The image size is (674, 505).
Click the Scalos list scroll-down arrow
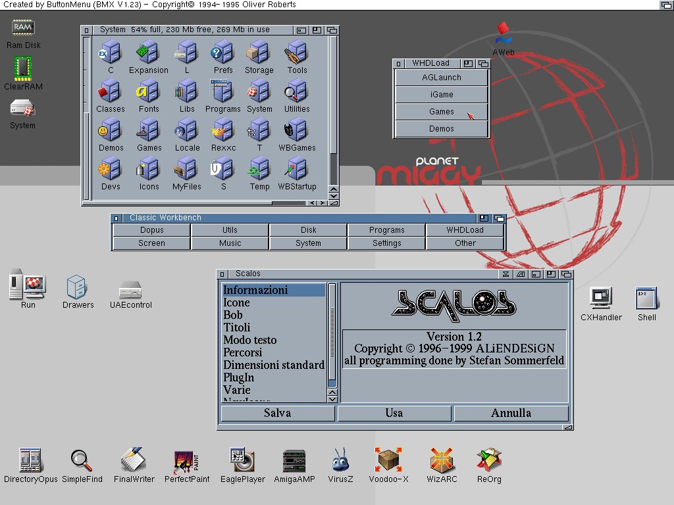(x=332, y=399)
